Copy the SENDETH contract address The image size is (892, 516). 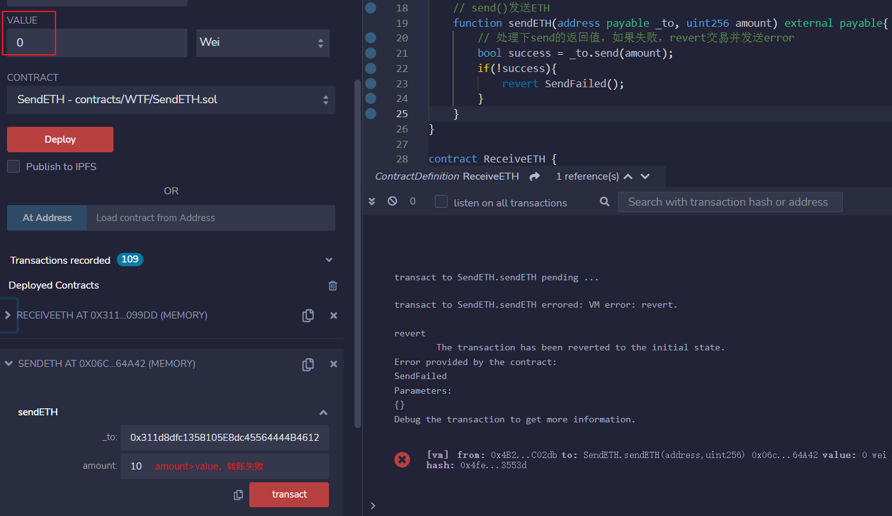[308, 364]
